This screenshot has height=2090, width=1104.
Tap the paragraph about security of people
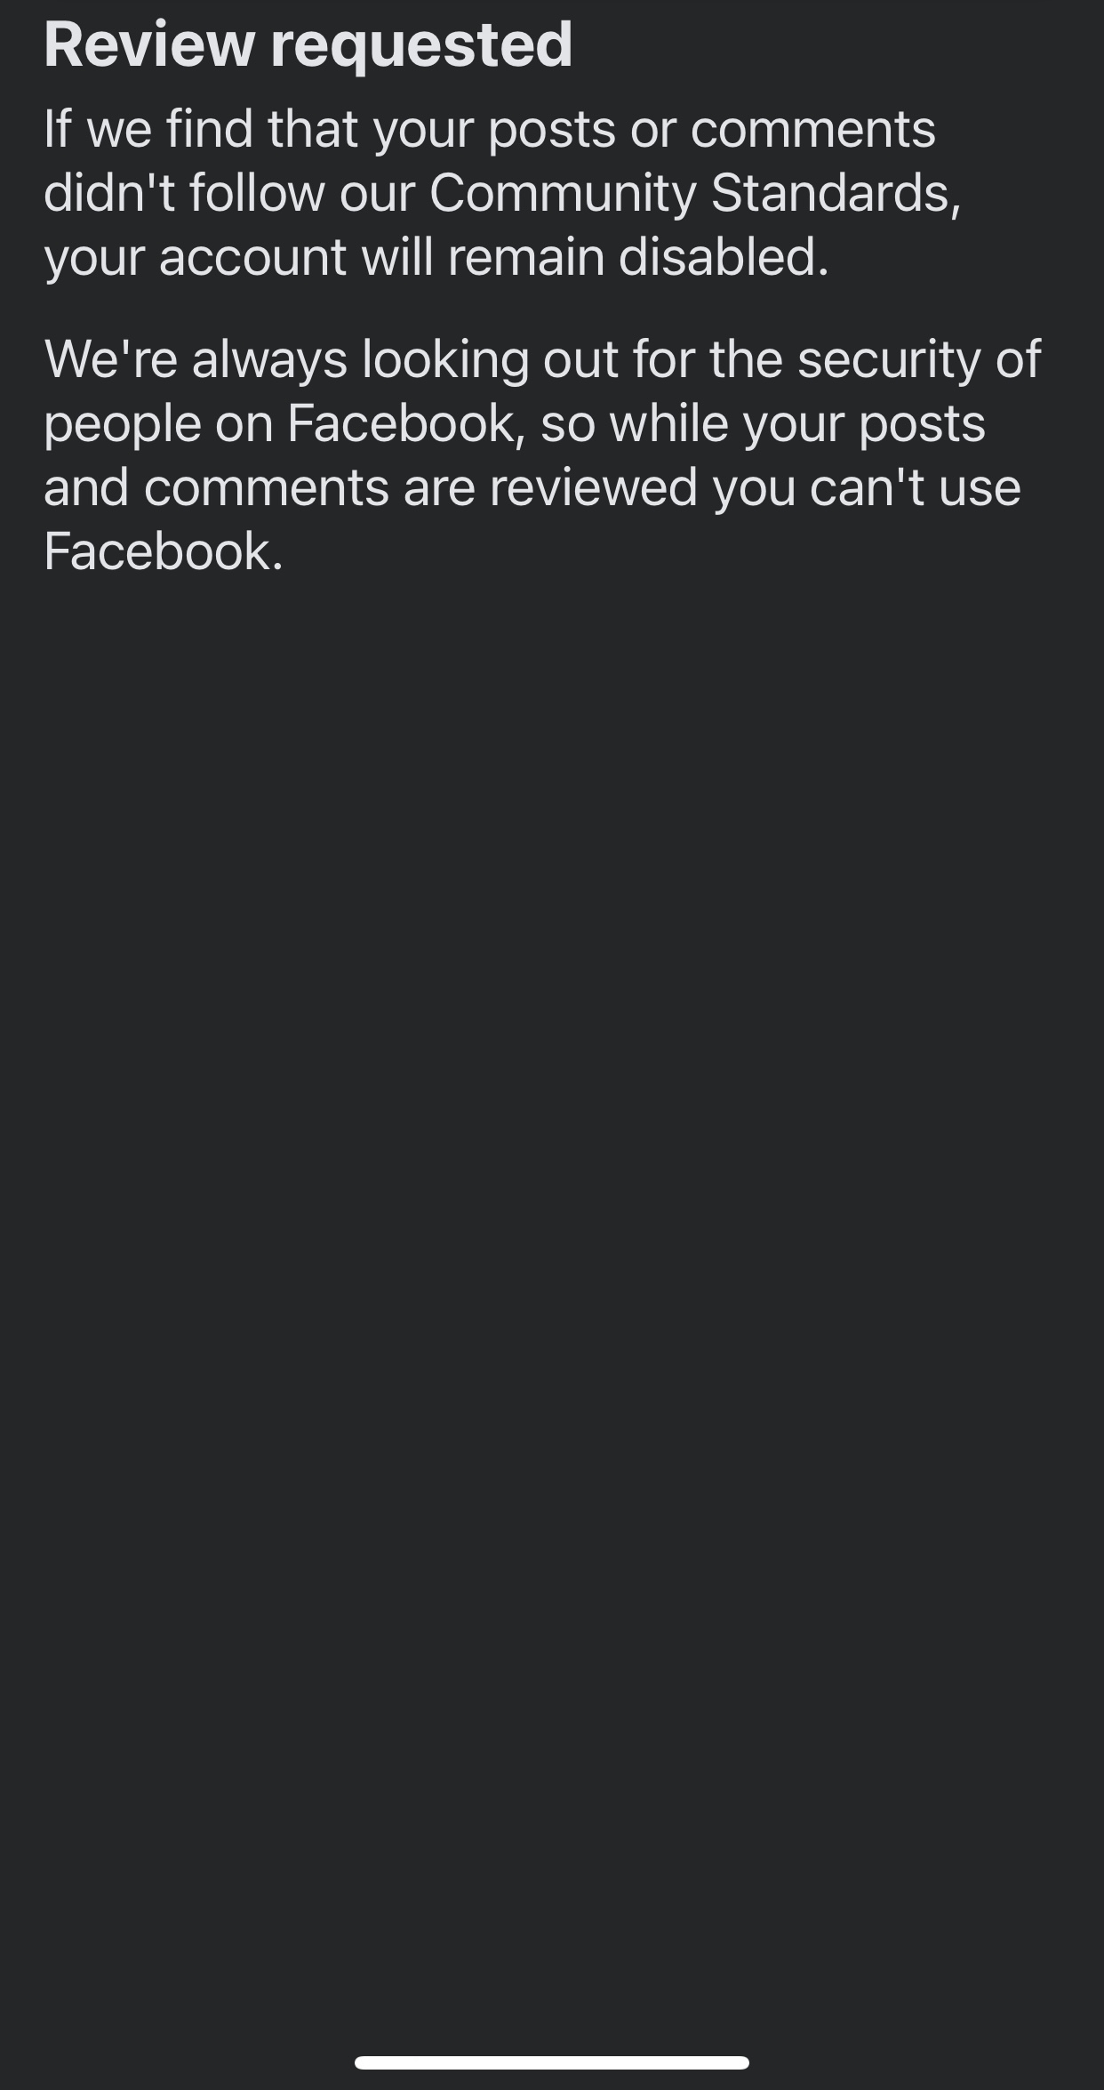(x=542, y=455)
